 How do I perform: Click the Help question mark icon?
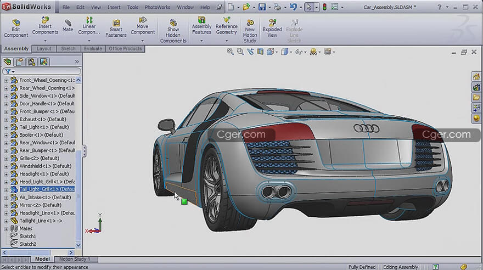click(439, 7)
